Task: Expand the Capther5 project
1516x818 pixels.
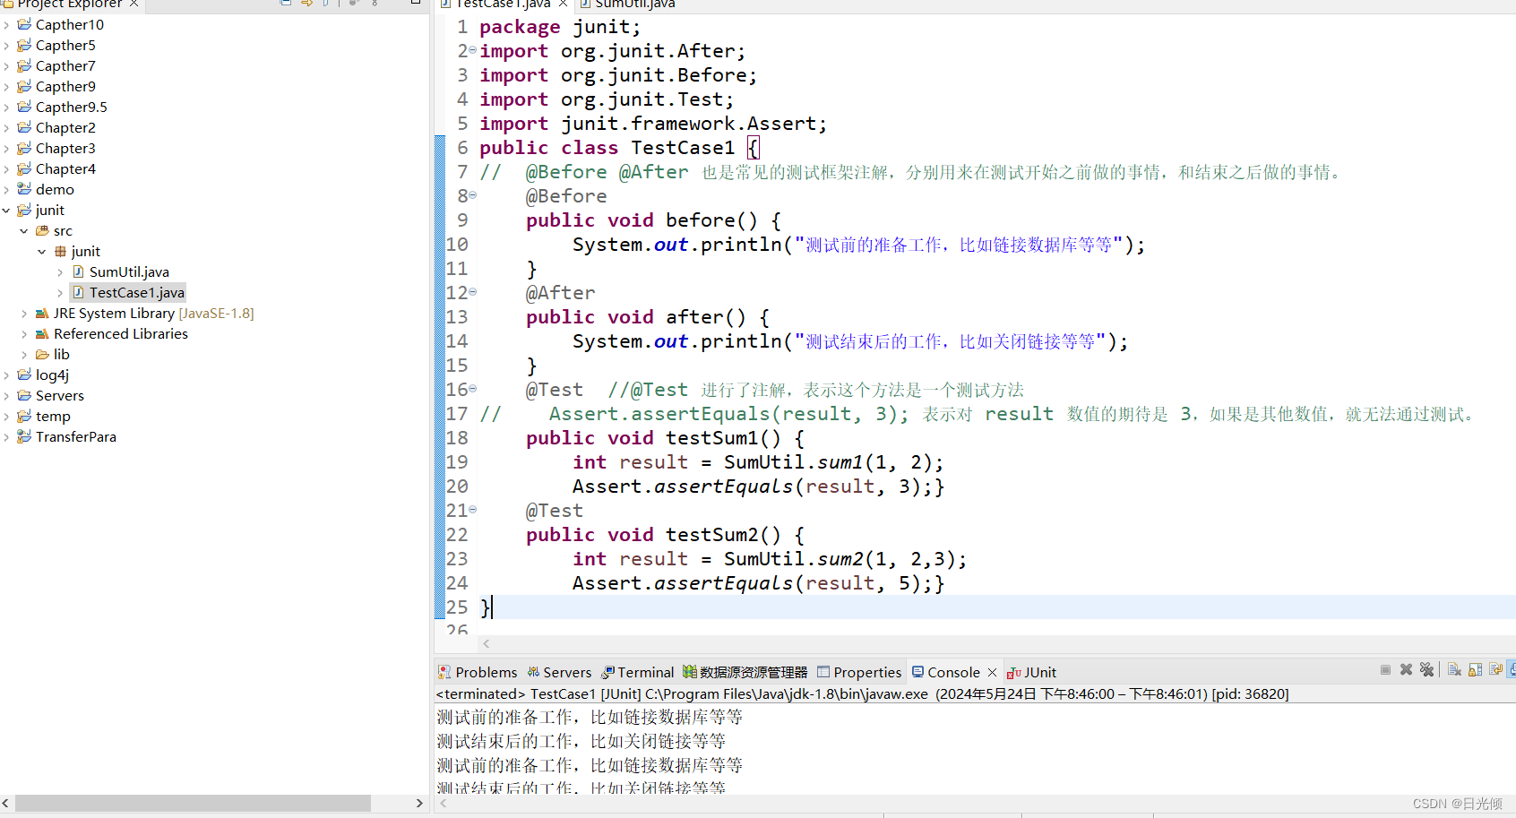Action: [x=6, y=46]
